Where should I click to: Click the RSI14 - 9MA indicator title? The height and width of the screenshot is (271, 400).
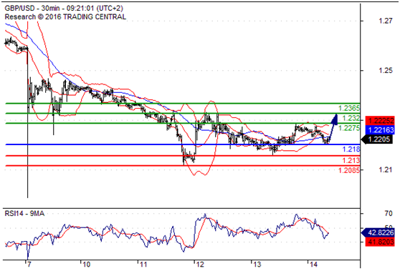click(x=24, y=213)
